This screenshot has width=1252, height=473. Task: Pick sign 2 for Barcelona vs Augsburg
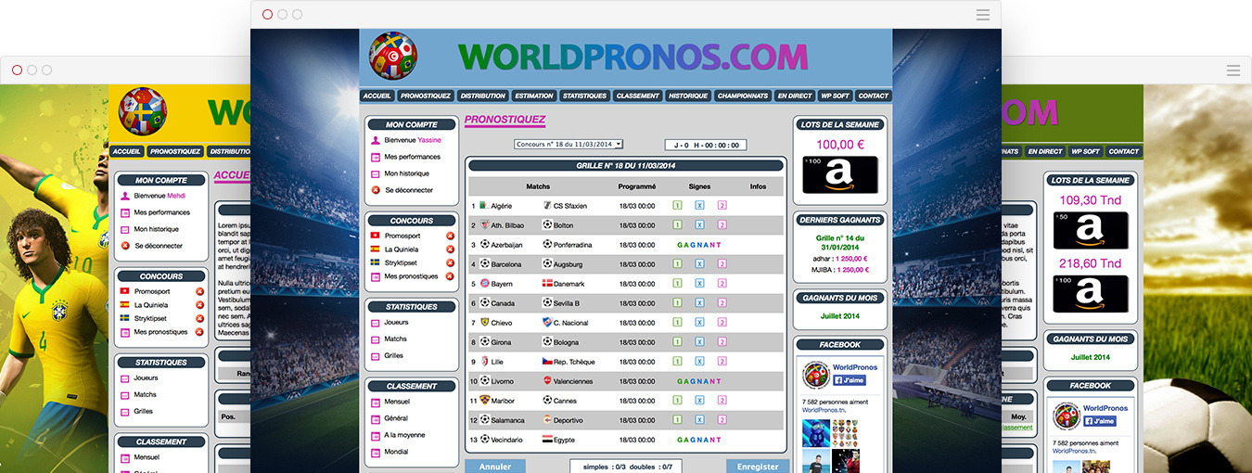pos(722,264)
